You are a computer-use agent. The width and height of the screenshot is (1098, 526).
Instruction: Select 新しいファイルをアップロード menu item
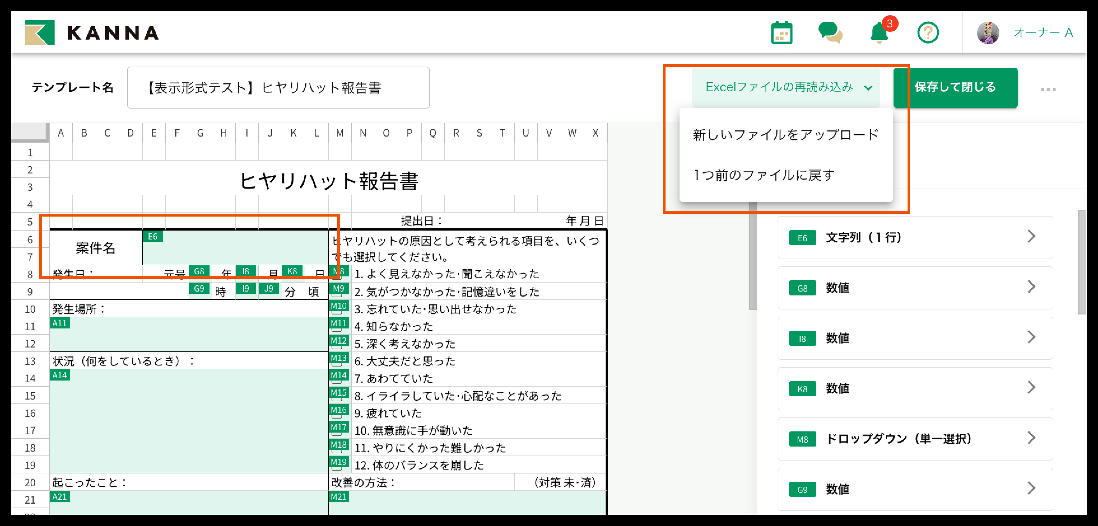pos(785,135)
